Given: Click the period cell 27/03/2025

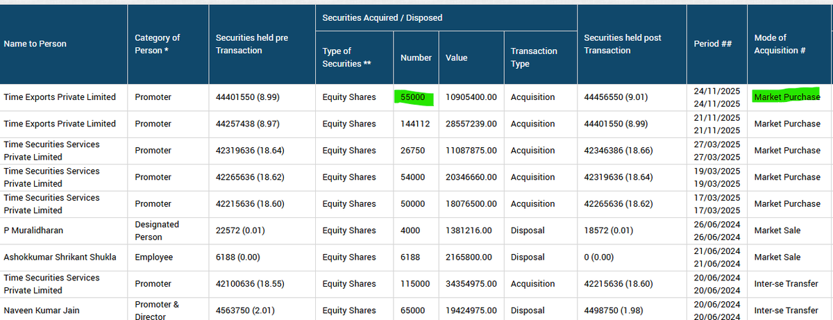Looking at the screenshot, I should coord(717,150).
